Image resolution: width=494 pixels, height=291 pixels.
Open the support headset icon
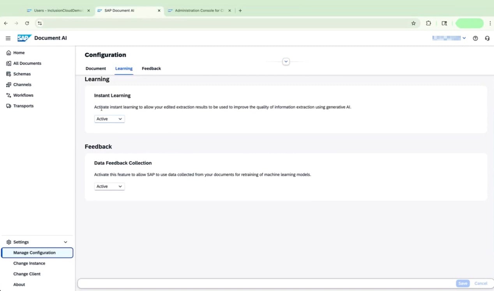click(x=487, y=38)
